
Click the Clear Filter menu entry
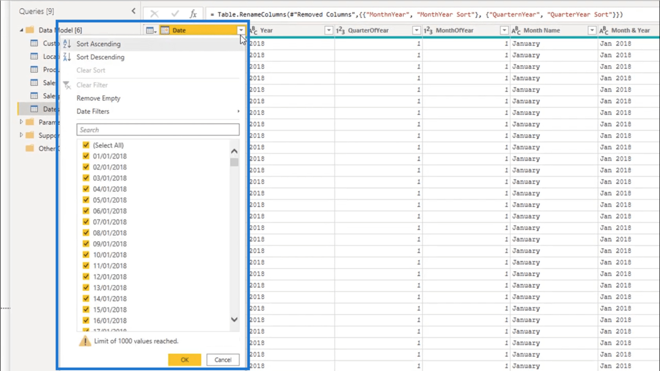[92, 85]
